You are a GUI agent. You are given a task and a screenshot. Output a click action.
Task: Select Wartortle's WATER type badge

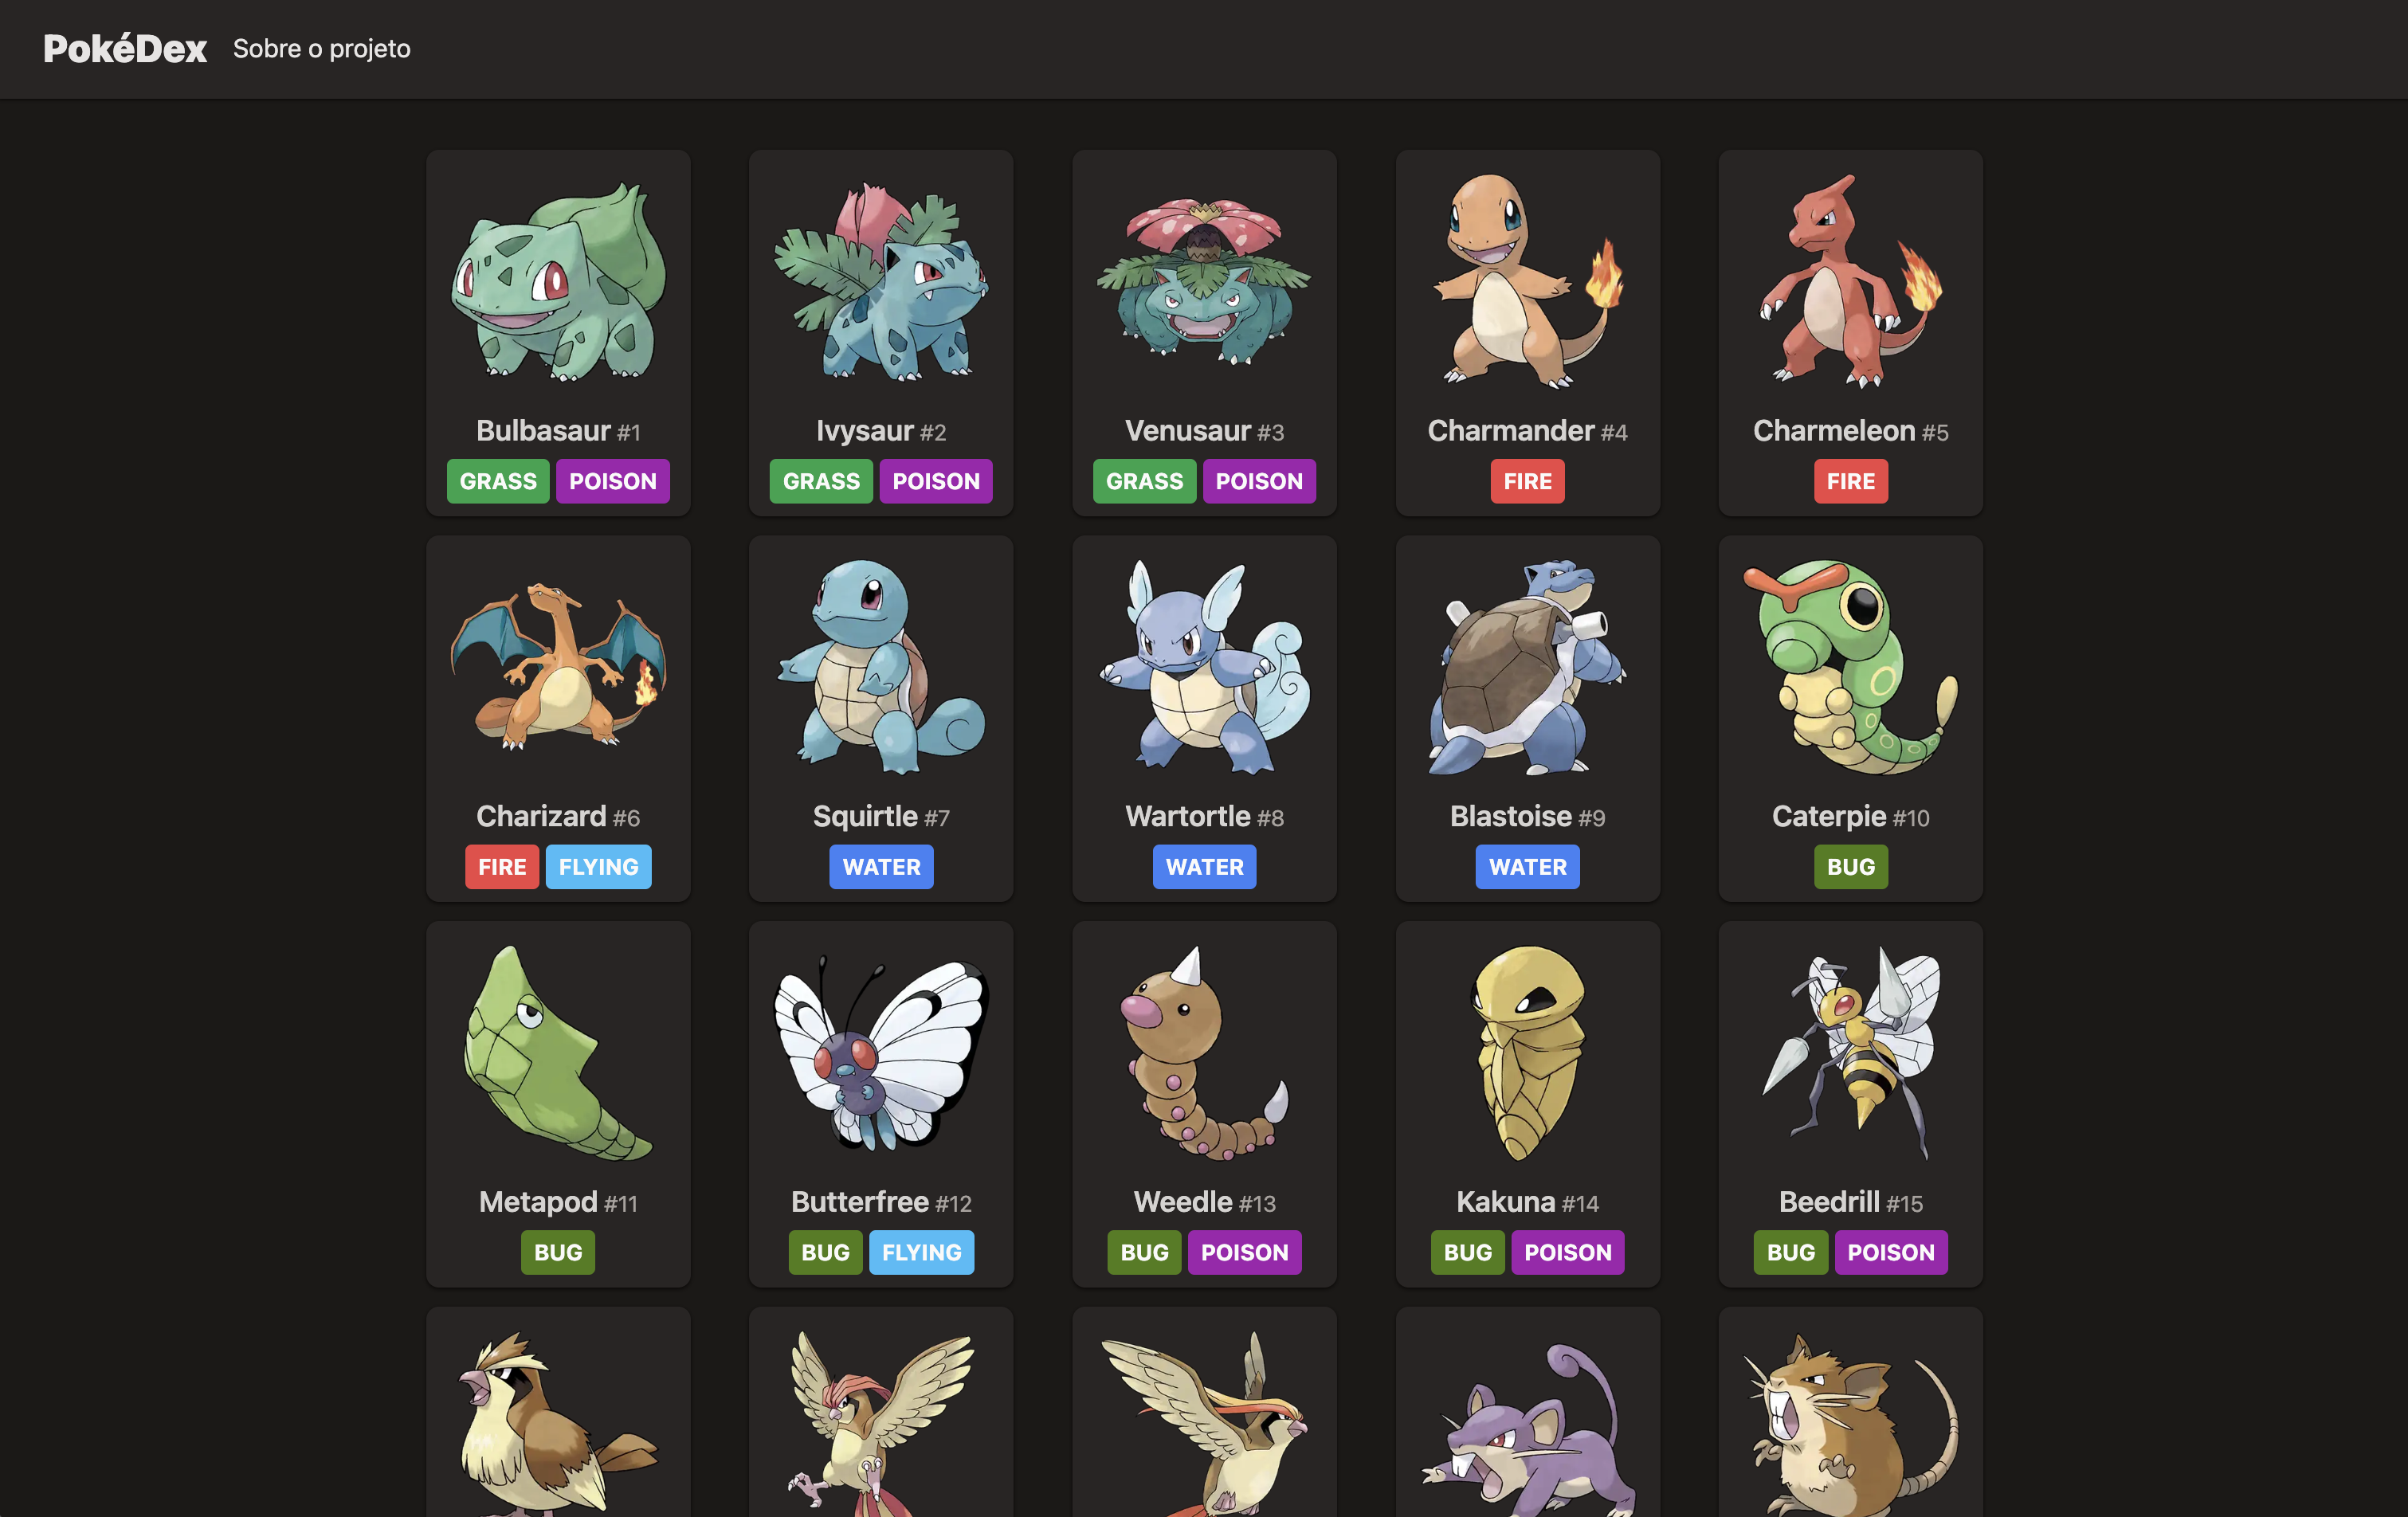tap(1204, 867)
